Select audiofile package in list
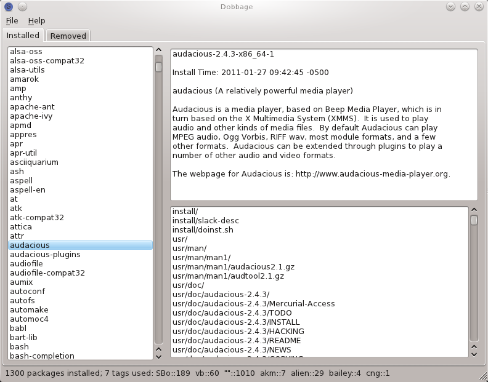This screenshot has height=382, width=488. 80,263
